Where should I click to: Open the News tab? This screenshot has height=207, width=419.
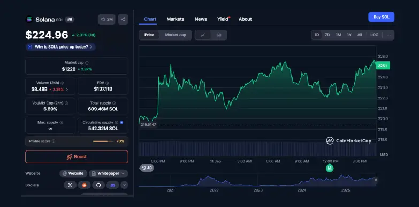(x=201, y=19)
